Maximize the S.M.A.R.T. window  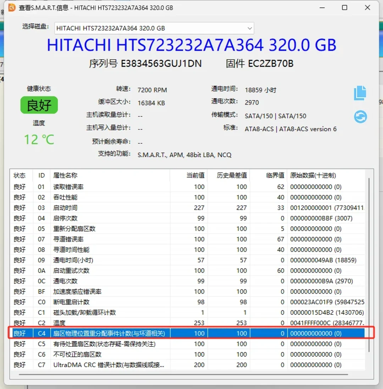coord(345,8)
